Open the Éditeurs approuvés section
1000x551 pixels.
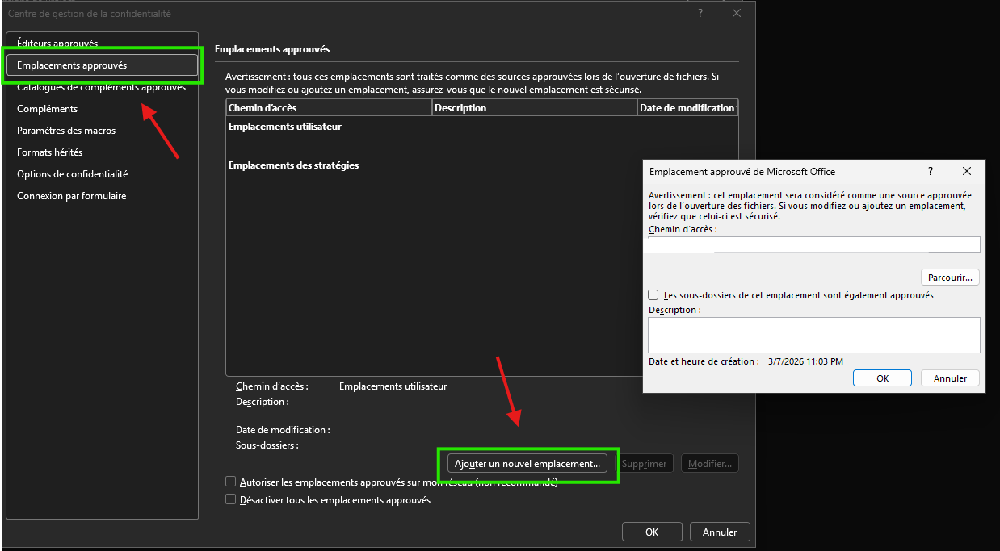click(x=57, y=44)
